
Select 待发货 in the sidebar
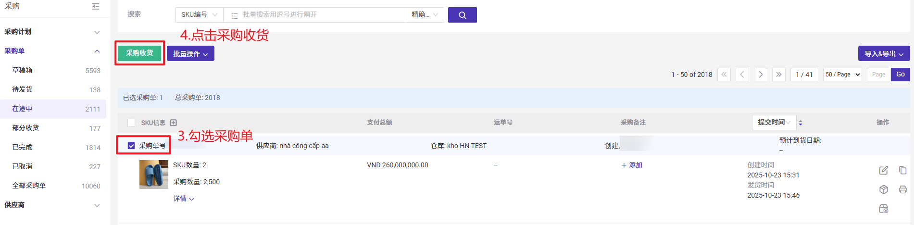click(x=23, y=89)
